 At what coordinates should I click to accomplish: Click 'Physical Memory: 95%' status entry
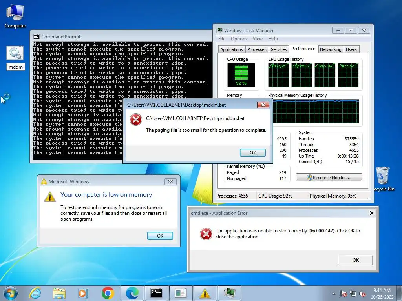[333, 196]
